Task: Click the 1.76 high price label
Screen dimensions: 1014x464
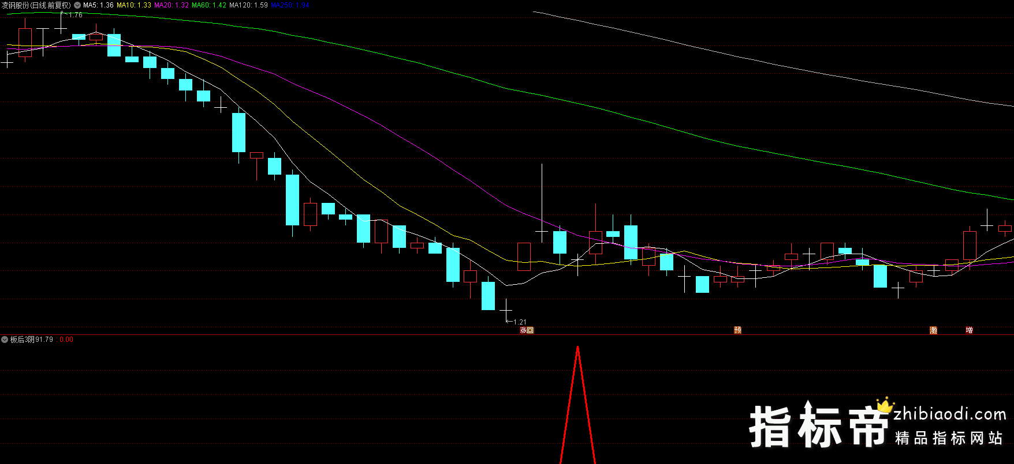Action: coord(75,15)
